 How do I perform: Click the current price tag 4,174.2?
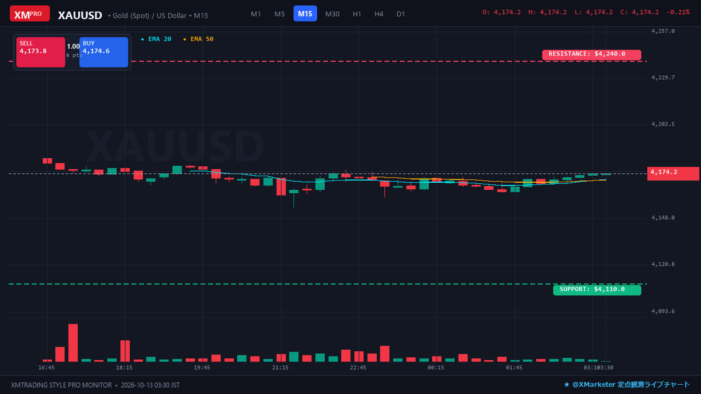[x=673, y=173]
